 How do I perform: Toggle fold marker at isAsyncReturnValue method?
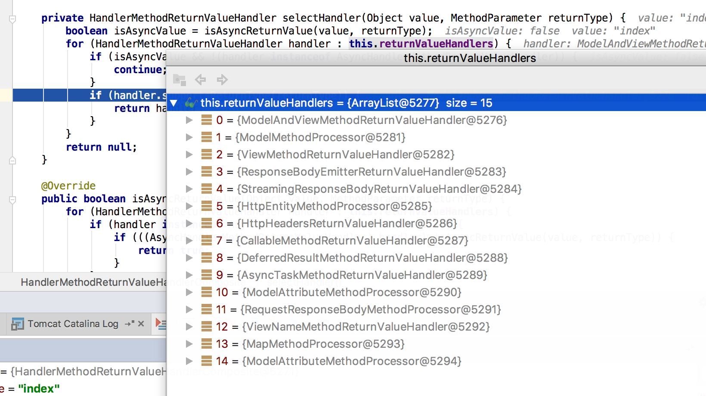(12, 200)
